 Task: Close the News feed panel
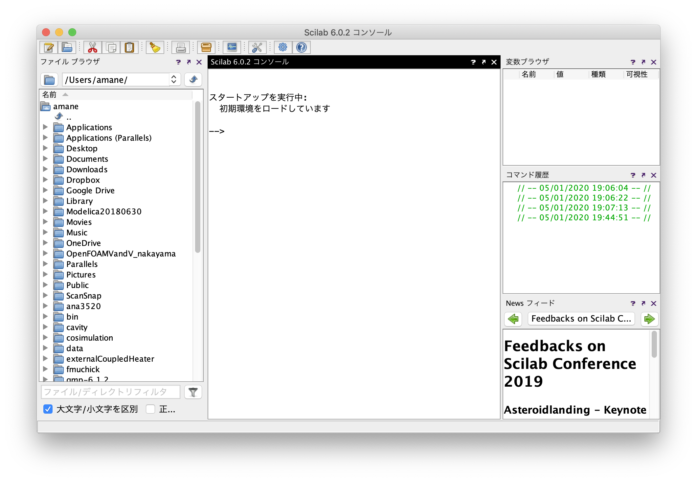(654, 303)
